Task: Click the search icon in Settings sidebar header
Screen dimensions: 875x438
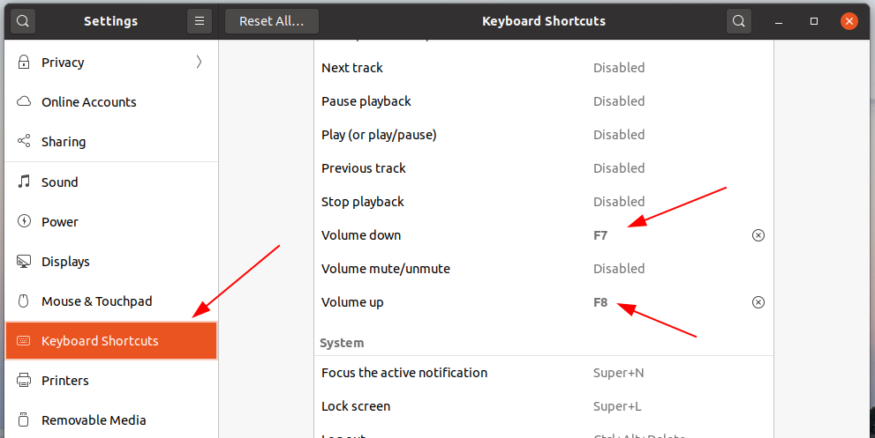Action: coord(23,21)
